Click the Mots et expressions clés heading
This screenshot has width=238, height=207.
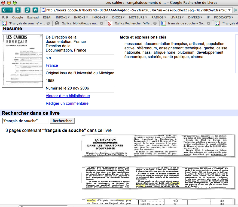pyautogui.click(x=143, y=37)
